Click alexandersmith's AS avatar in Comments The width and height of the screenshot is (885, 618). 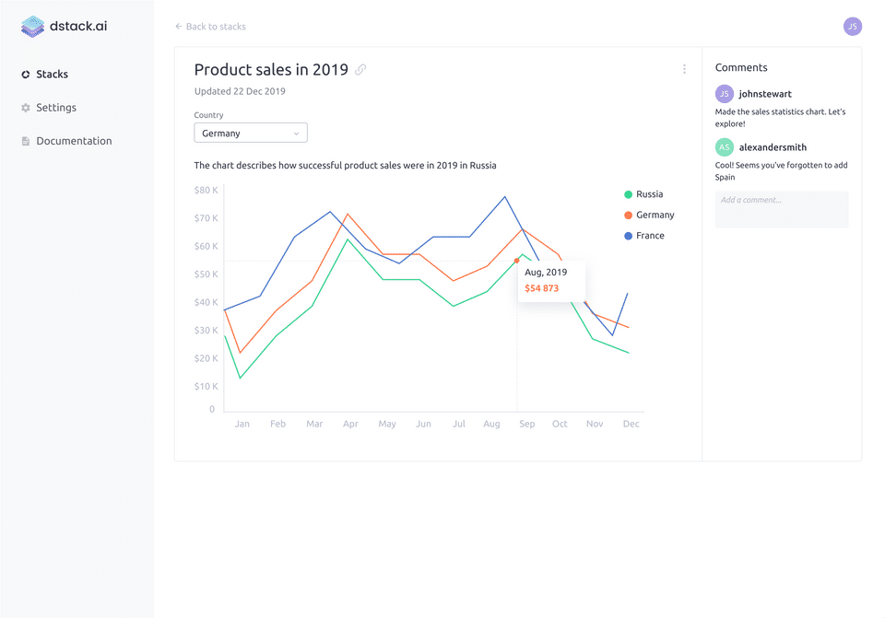(725, 147)
